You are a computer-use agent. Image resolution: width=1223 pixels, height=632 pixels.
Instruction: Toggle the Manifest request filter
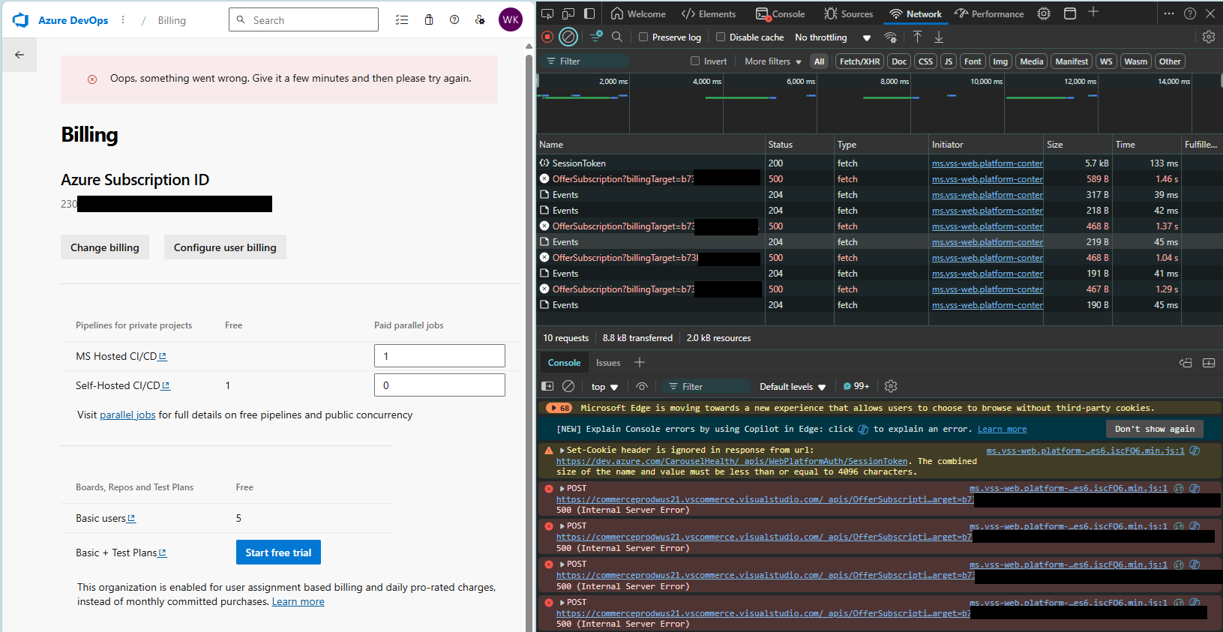click(1072, 61)
